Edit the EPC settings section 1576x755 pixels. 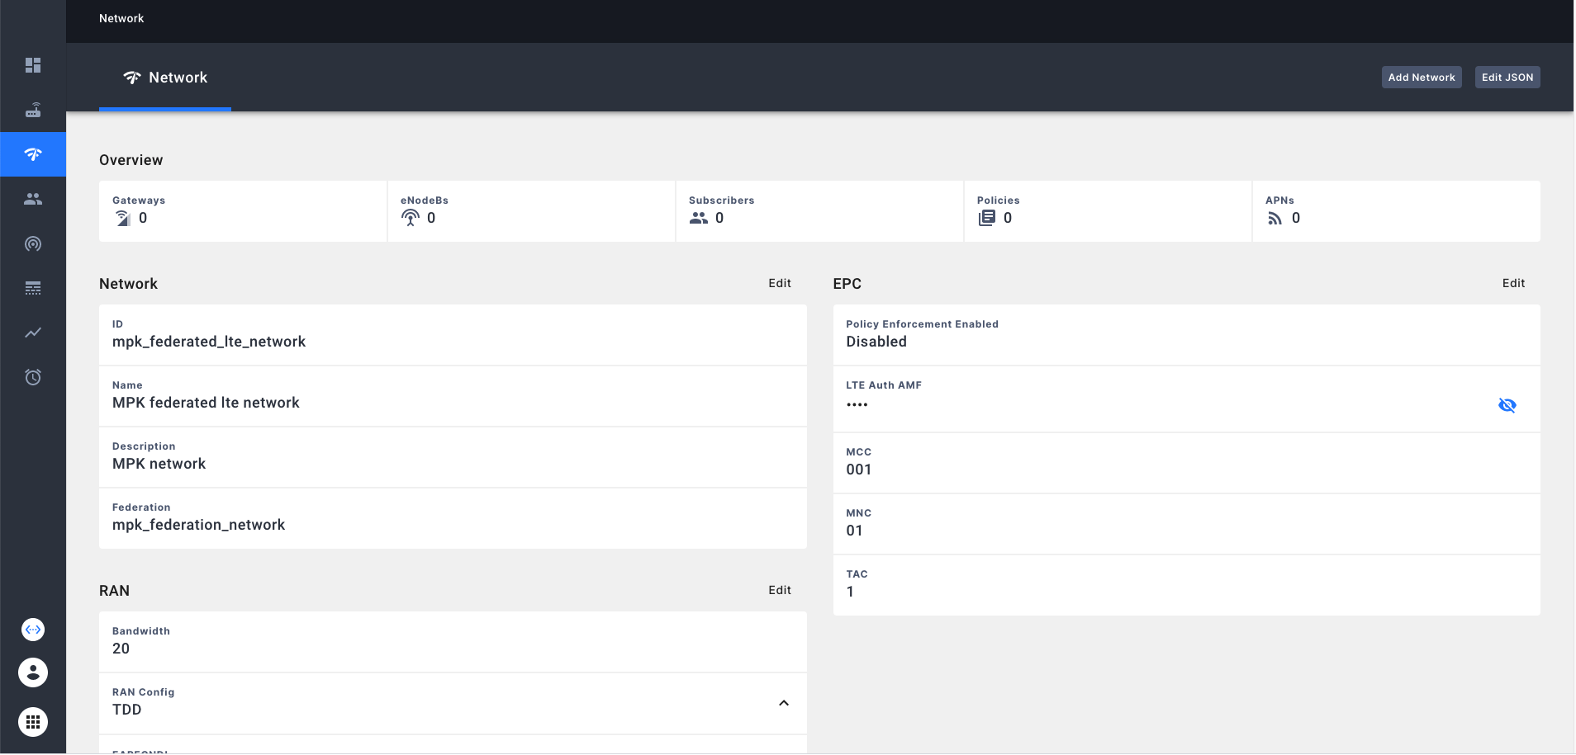tap(1512, 283)
